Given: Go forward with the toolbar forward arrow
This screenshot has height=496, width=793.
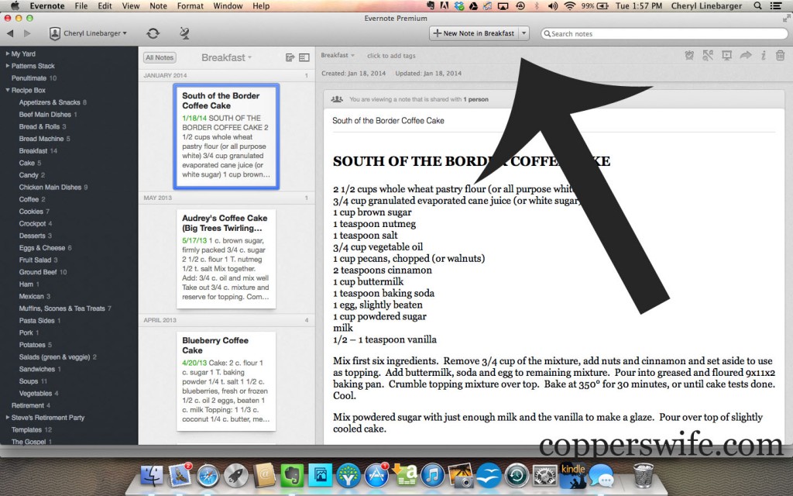Looking at the screenshot, I should tap(27, 33).
